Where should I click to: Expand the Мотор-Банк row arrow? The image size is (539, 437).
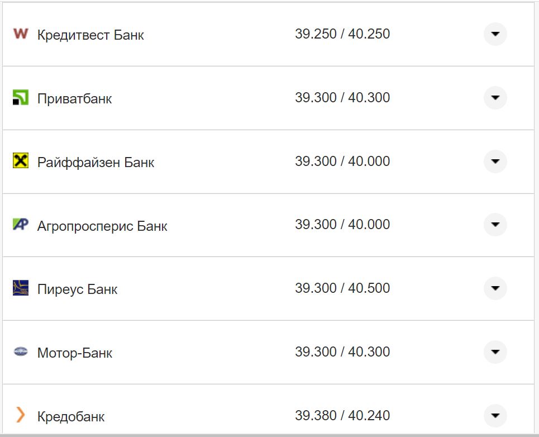pyautogui.click(x=495, y=352)
